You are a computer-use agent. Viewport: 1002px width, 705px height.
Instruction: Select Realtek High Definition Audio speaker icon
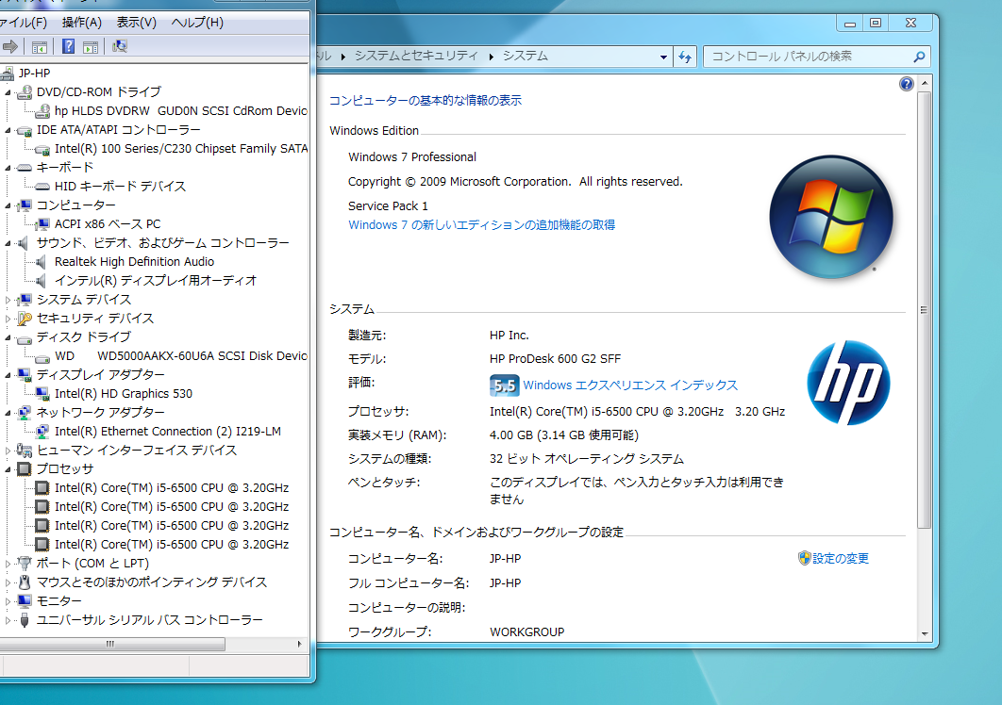pyautogui.click(x=42, y=262)
